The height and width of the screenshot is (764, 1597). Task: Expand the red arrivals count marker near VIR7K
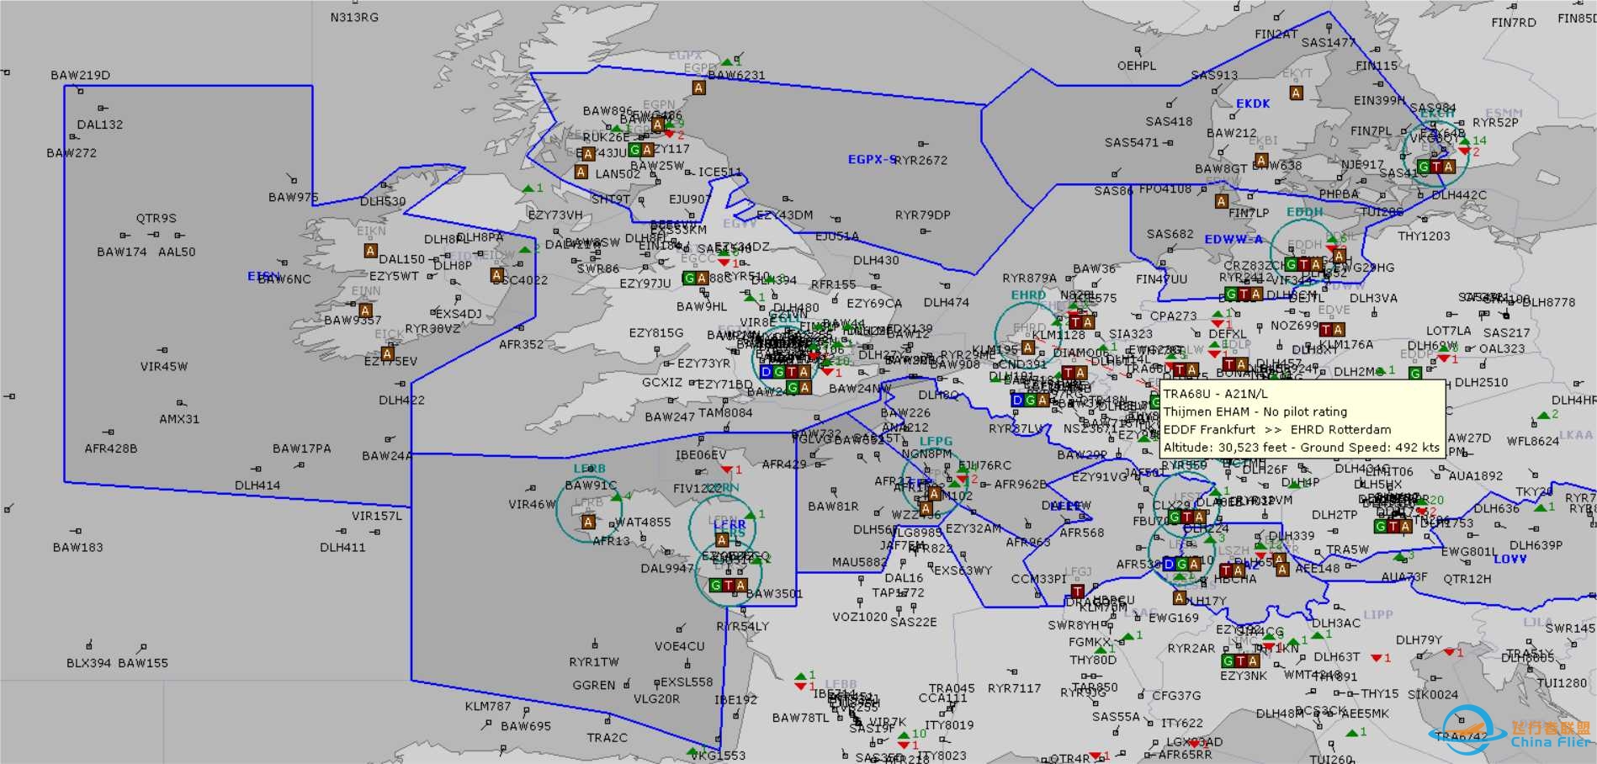(904, 745)
